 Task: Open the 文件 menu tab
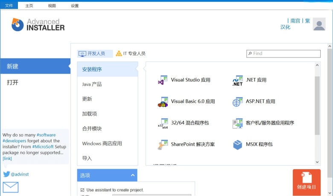tap(9, 6)
